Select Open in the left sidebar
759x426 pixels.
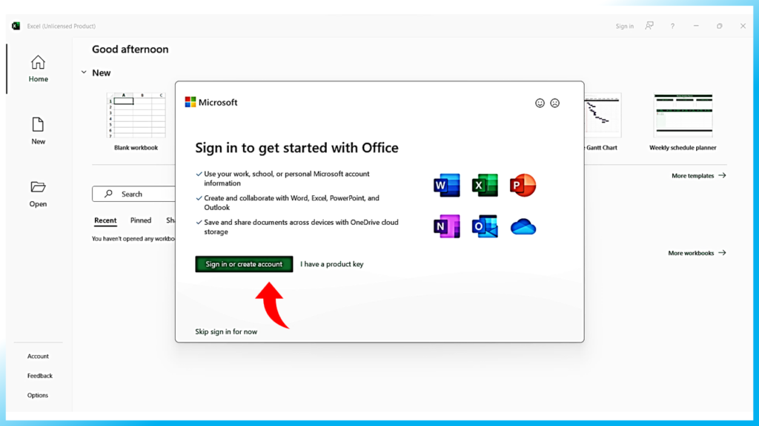38,194
